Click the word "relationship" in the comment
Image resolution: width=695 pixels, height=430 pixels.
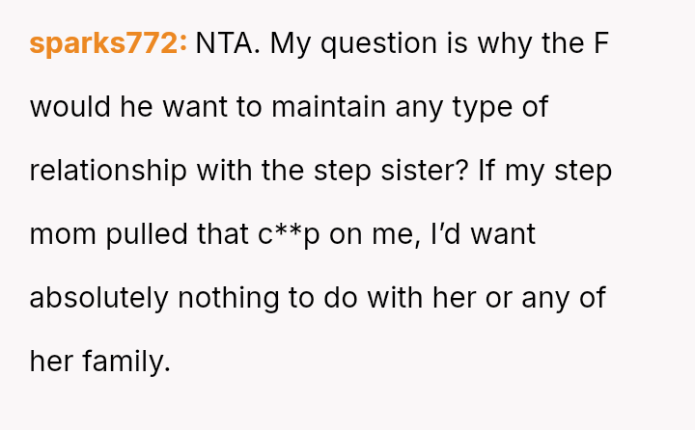[108, 171]
